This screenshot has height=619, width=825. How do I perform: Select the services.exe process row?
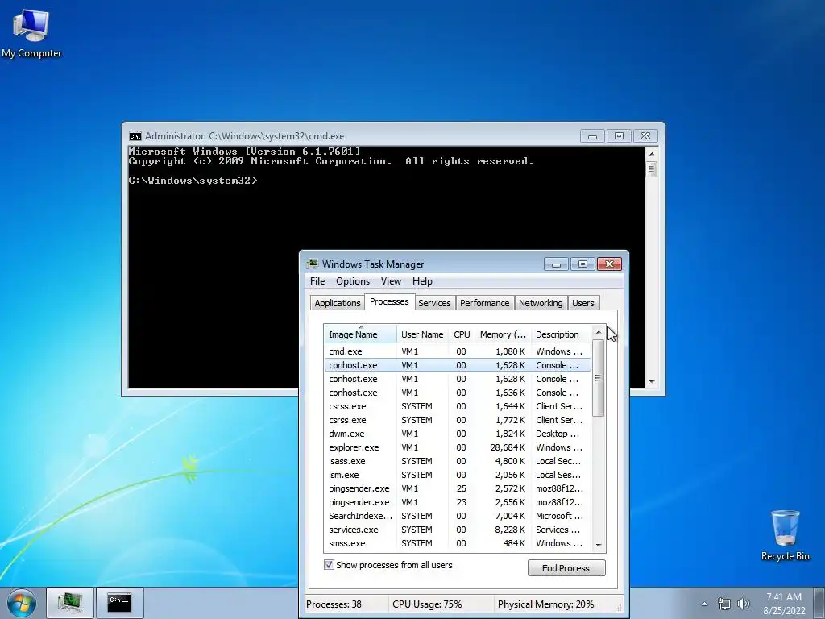click(458, 530)
